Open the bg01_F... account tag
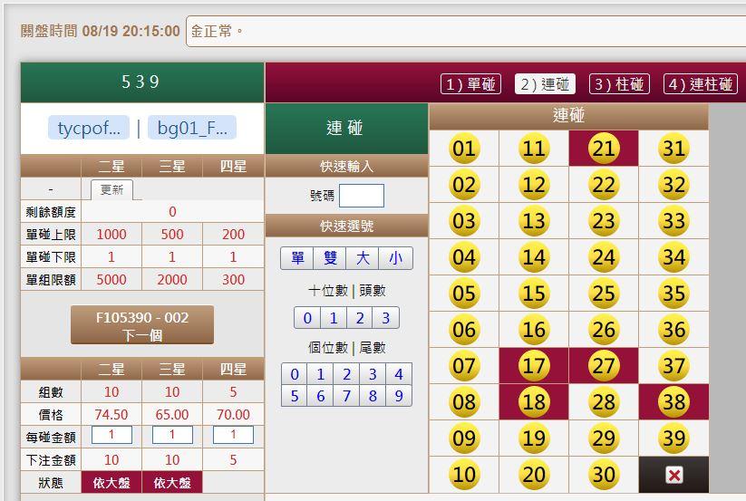The height and width of the screenshot is (501, 746). coord(192,128)
